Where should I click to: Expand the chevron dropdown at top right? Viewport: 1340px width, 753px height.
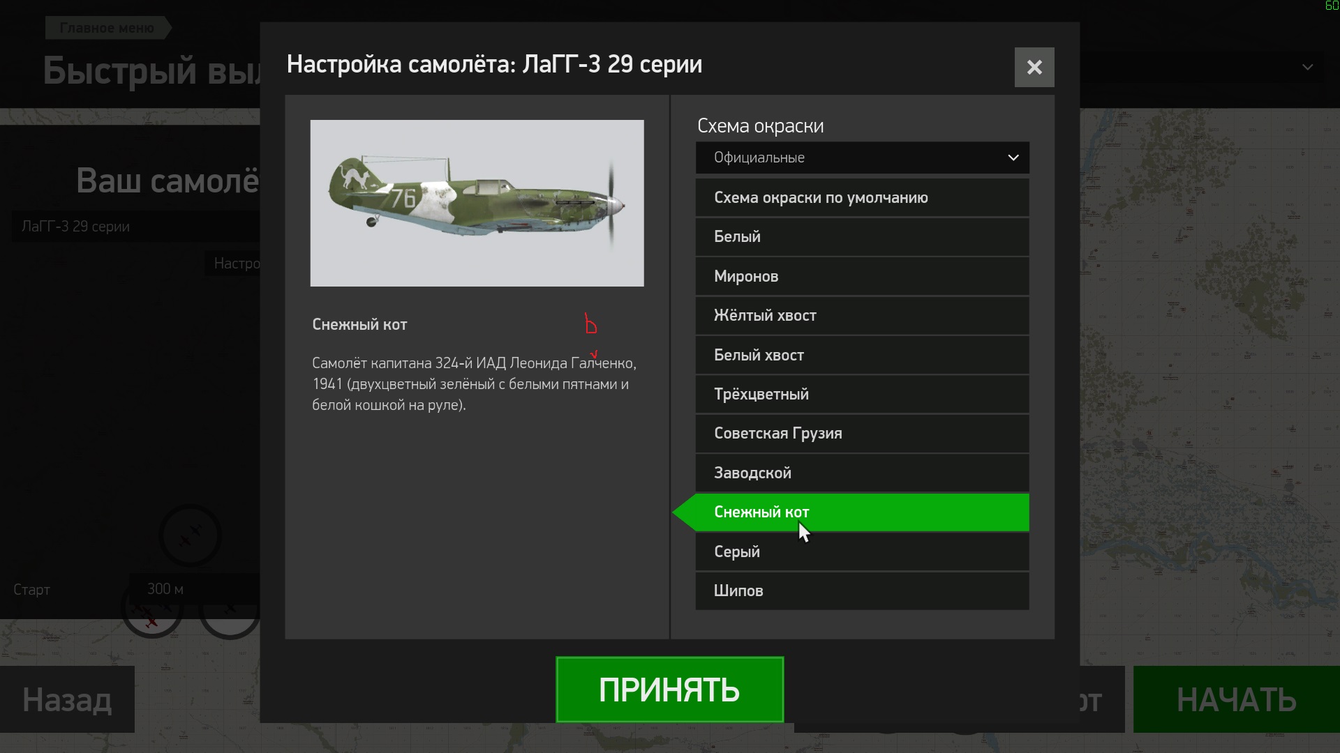click(1307, 68)
